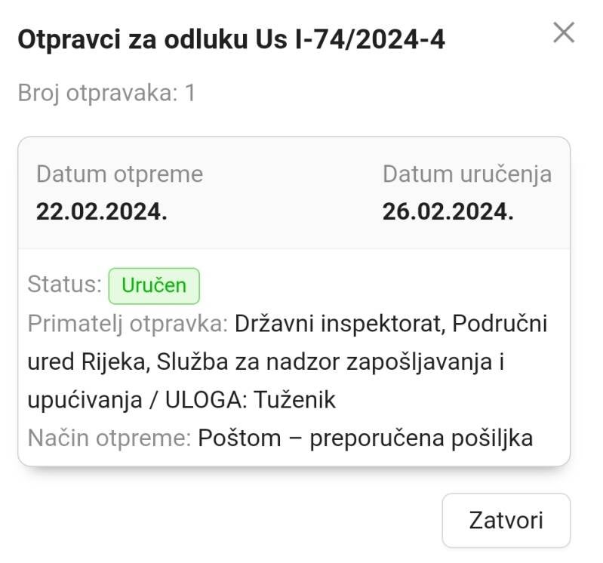The width and height of the screenshot is (603, 563).
Task: Select the delivery date 26.02.2024.
Action: [x=448, y=212]
